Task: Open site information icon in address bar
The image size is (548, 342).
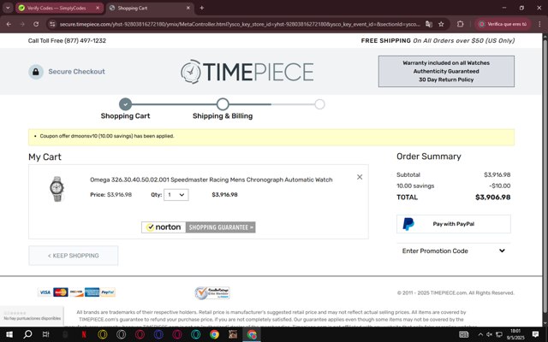Action: 52,24
